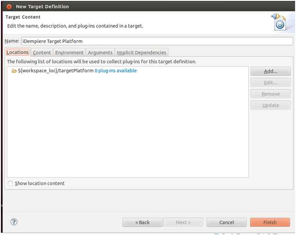Switch to the Locations tab

coord(17,52)
